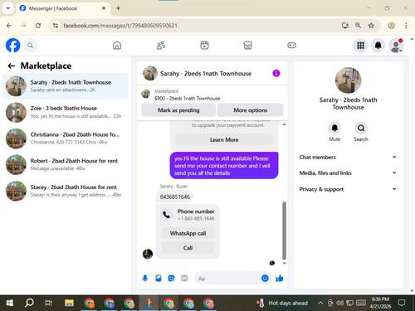This screenshot has width=415, height=311.
Task: Click the message input field Aa
Action: coord(227,279)
